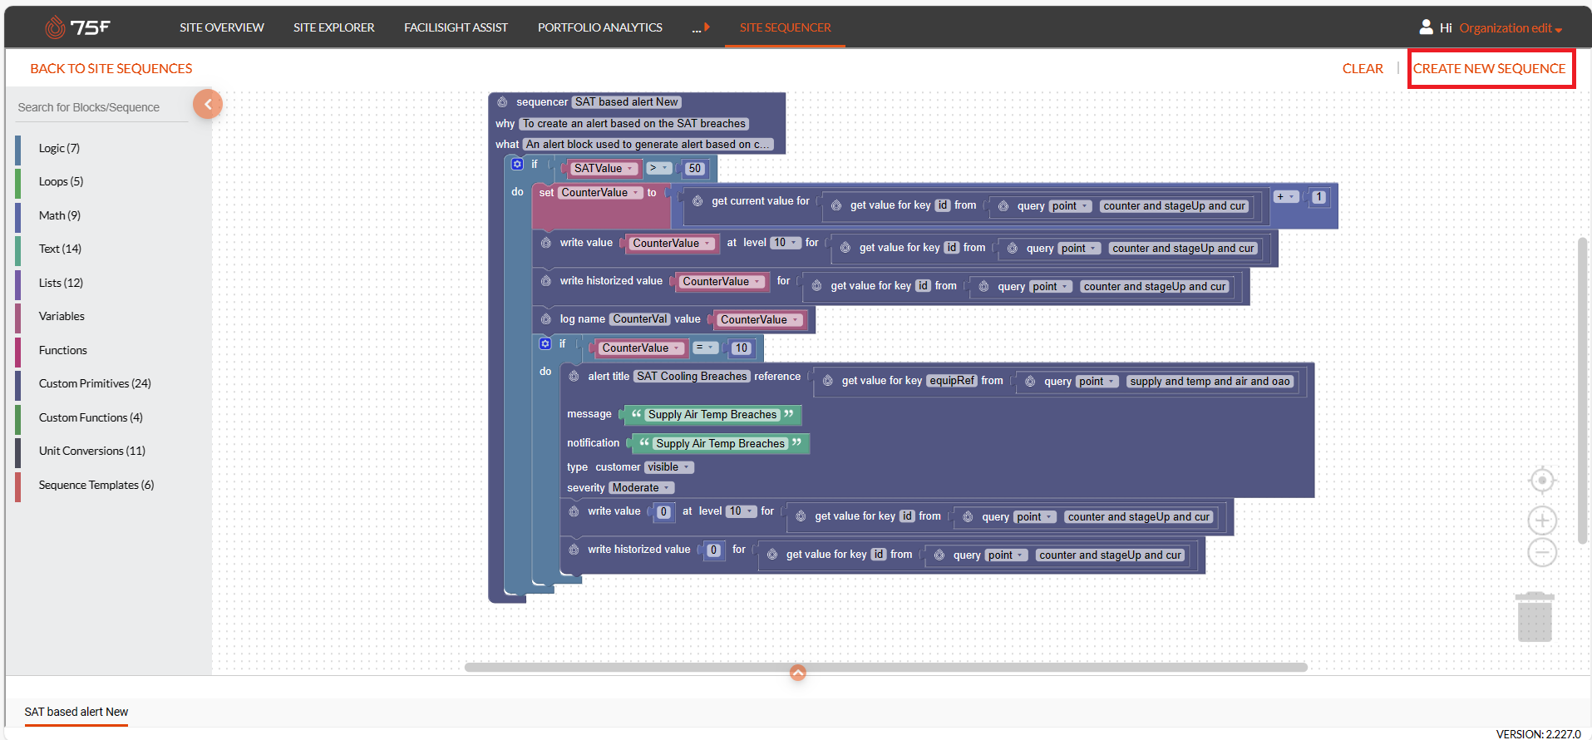
Task: Click the 'why' description text field
Action: [x=634, y=124]
